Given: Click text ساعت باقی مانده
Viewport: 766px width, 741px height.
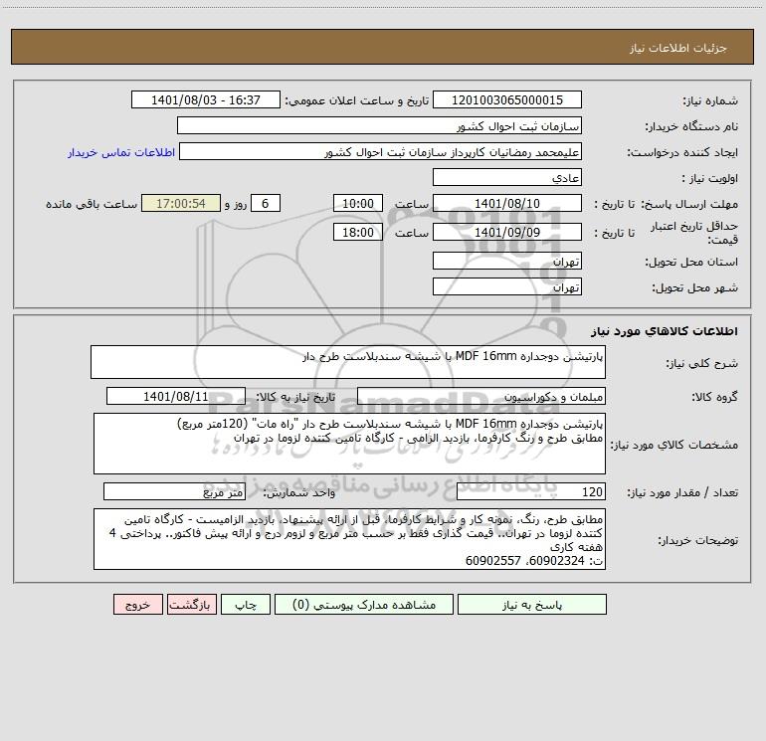Looking at the screenshot, I should [92, 204].
